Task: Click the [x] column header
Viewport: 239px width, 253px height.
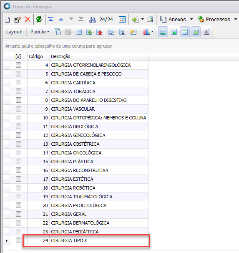Action: point(18,56)
